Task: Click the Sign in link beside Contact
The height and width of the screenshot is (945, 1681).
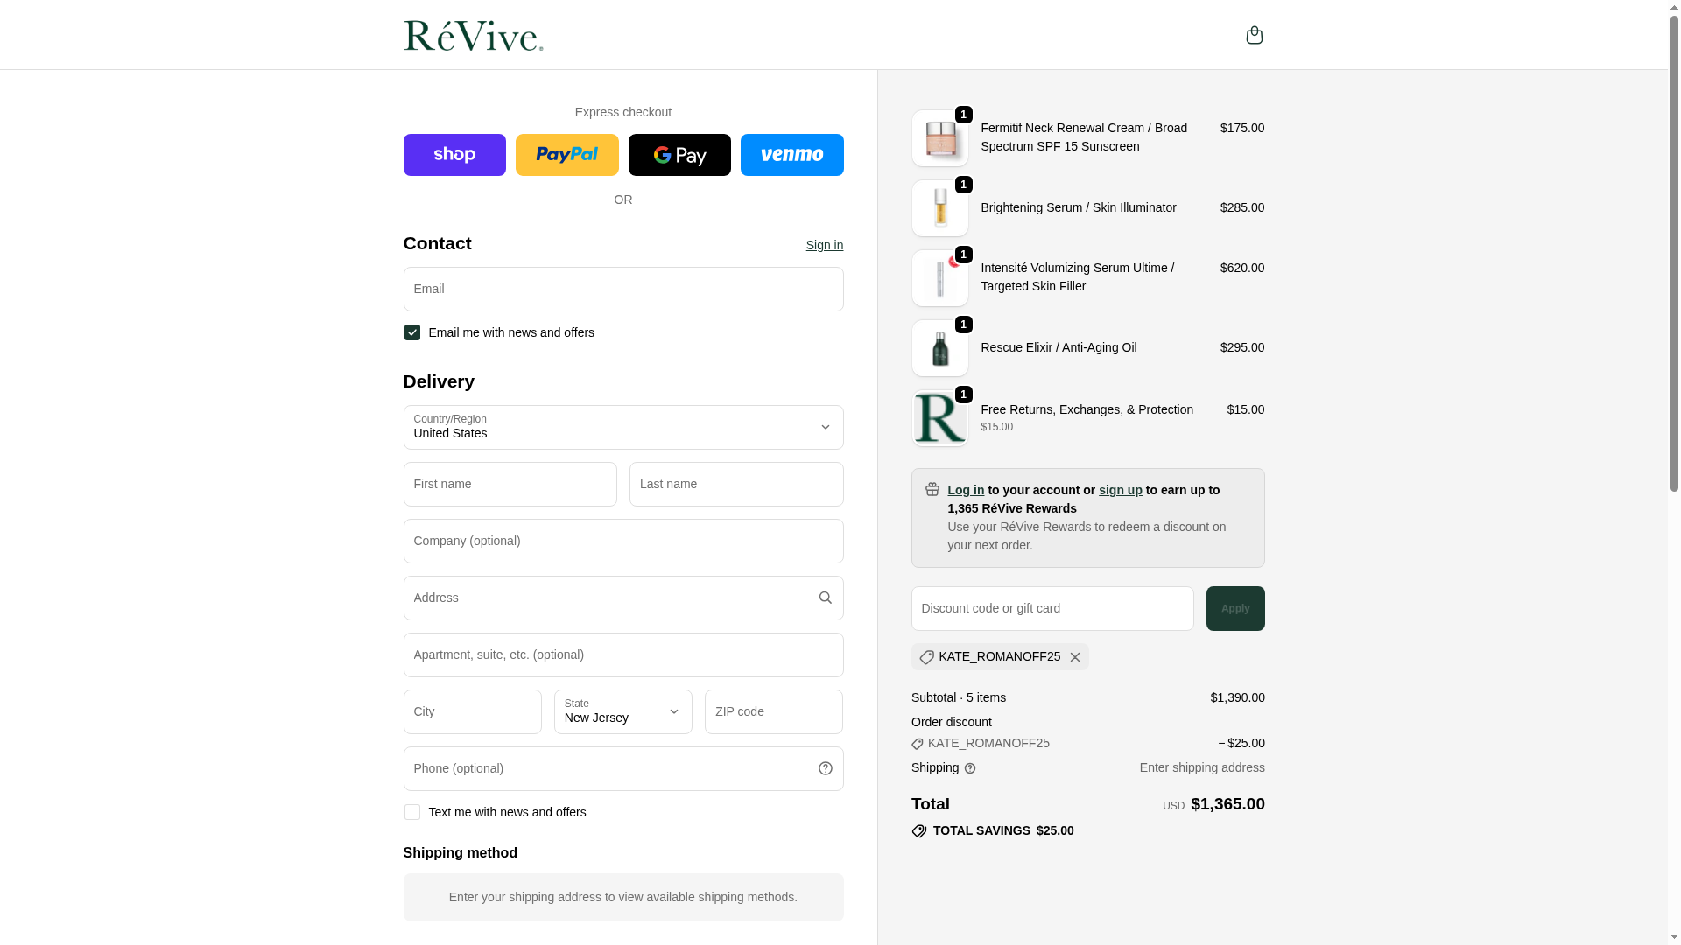Action: [x=824, y=245]
